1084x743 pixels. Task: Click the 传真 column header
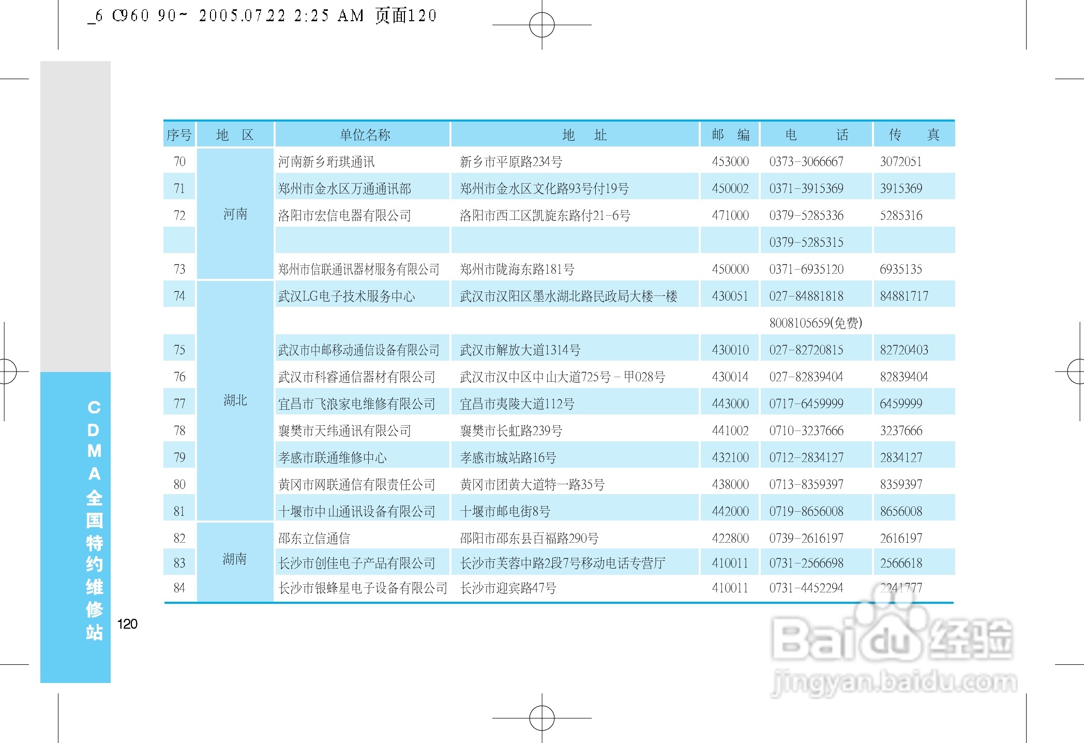coord(914,135)
